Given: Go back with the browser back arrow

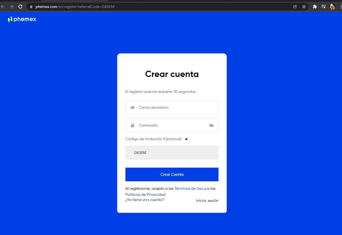Looking at the screenshot, I should (3, 7).
